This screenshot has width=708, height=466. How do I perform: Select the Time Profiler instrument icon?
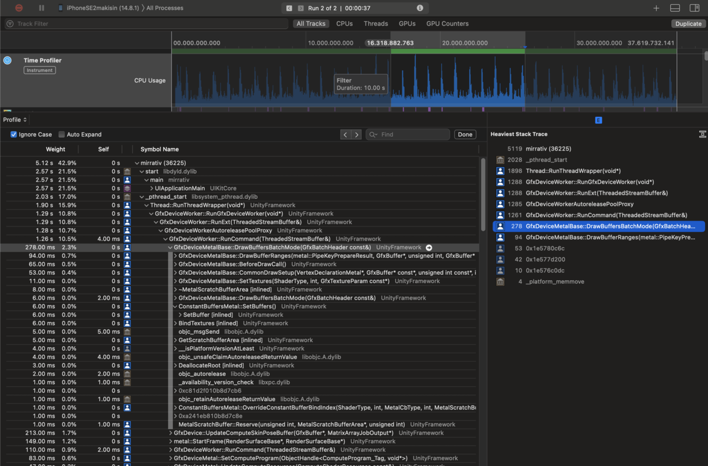[x=8, y=60]
